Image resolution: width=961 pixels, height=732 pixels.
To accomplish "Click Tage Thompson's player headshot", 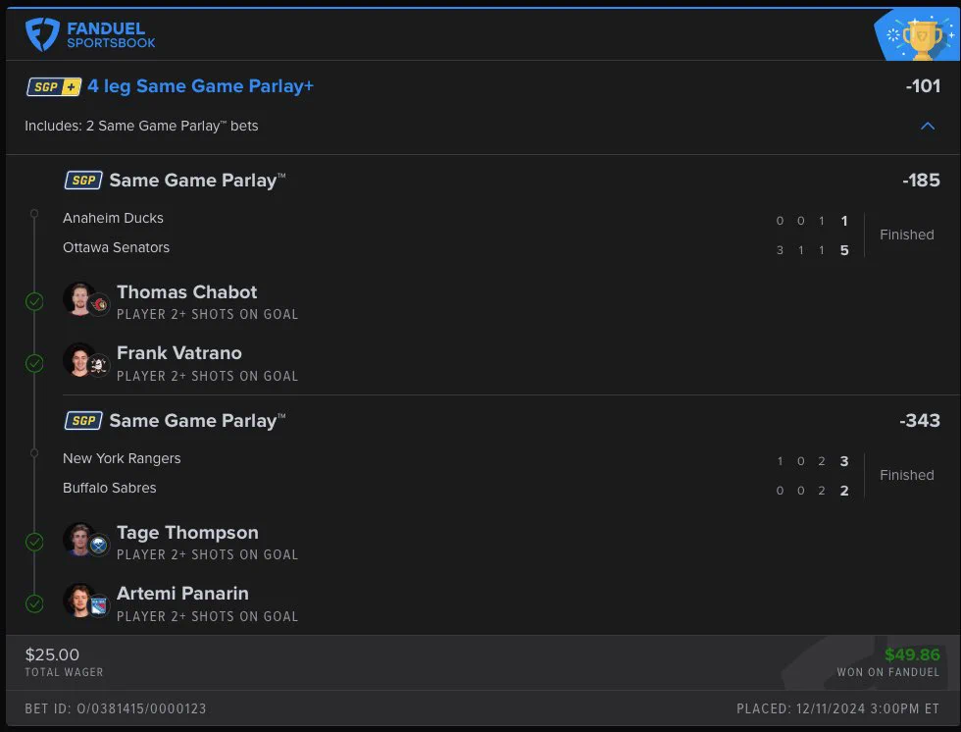I will [x=79, y=540].
